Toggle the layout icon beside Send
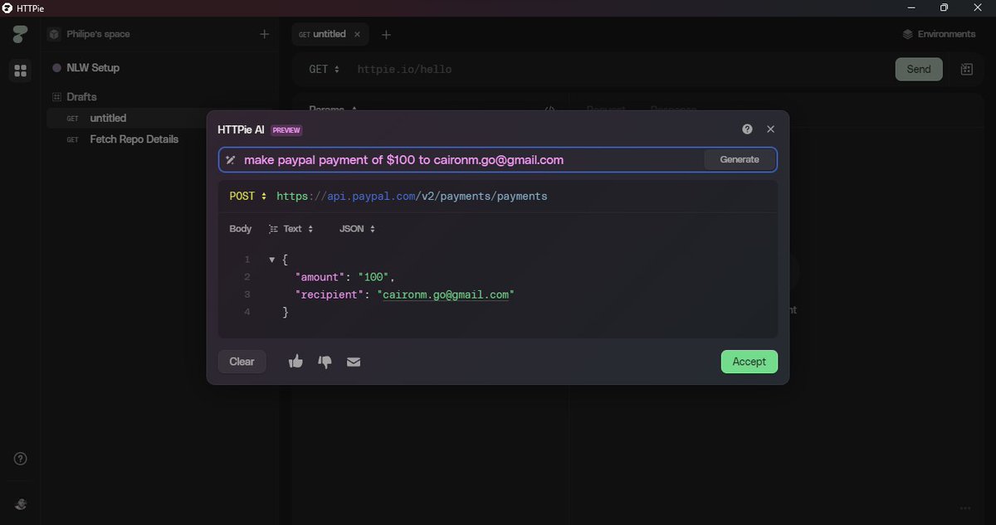Screen dimensions: 996x525 click(x=967, y=70)
